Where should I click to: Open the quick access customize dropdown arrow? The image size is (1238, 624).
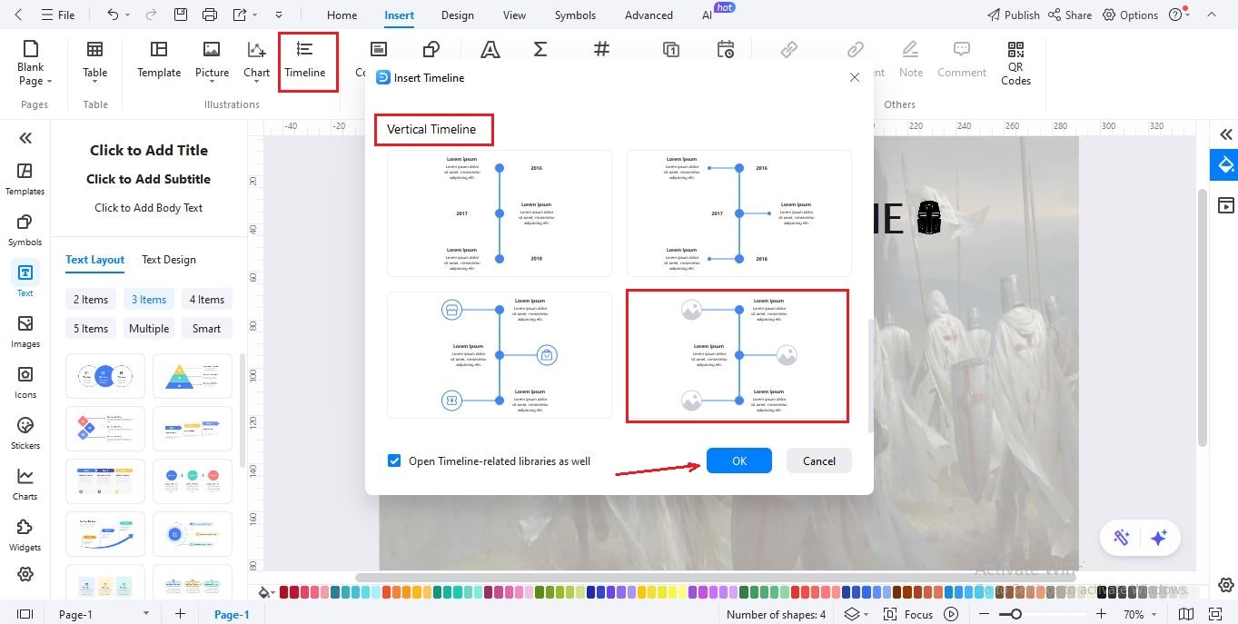279,15
